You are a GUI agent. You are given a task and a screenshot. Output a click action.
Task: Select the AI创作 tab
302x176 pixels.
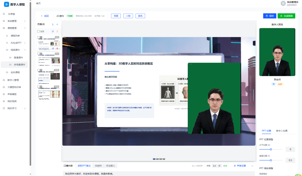(98, 166)
